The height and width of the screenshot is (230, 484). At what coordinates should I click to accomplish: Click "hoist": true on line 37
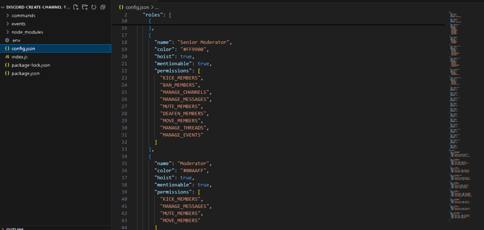pos(174,177)
